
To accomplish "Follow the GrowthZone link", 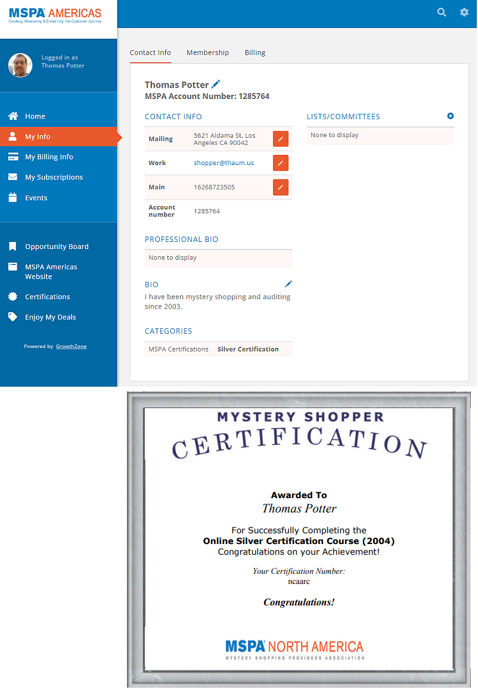I will tap(71, 346).
